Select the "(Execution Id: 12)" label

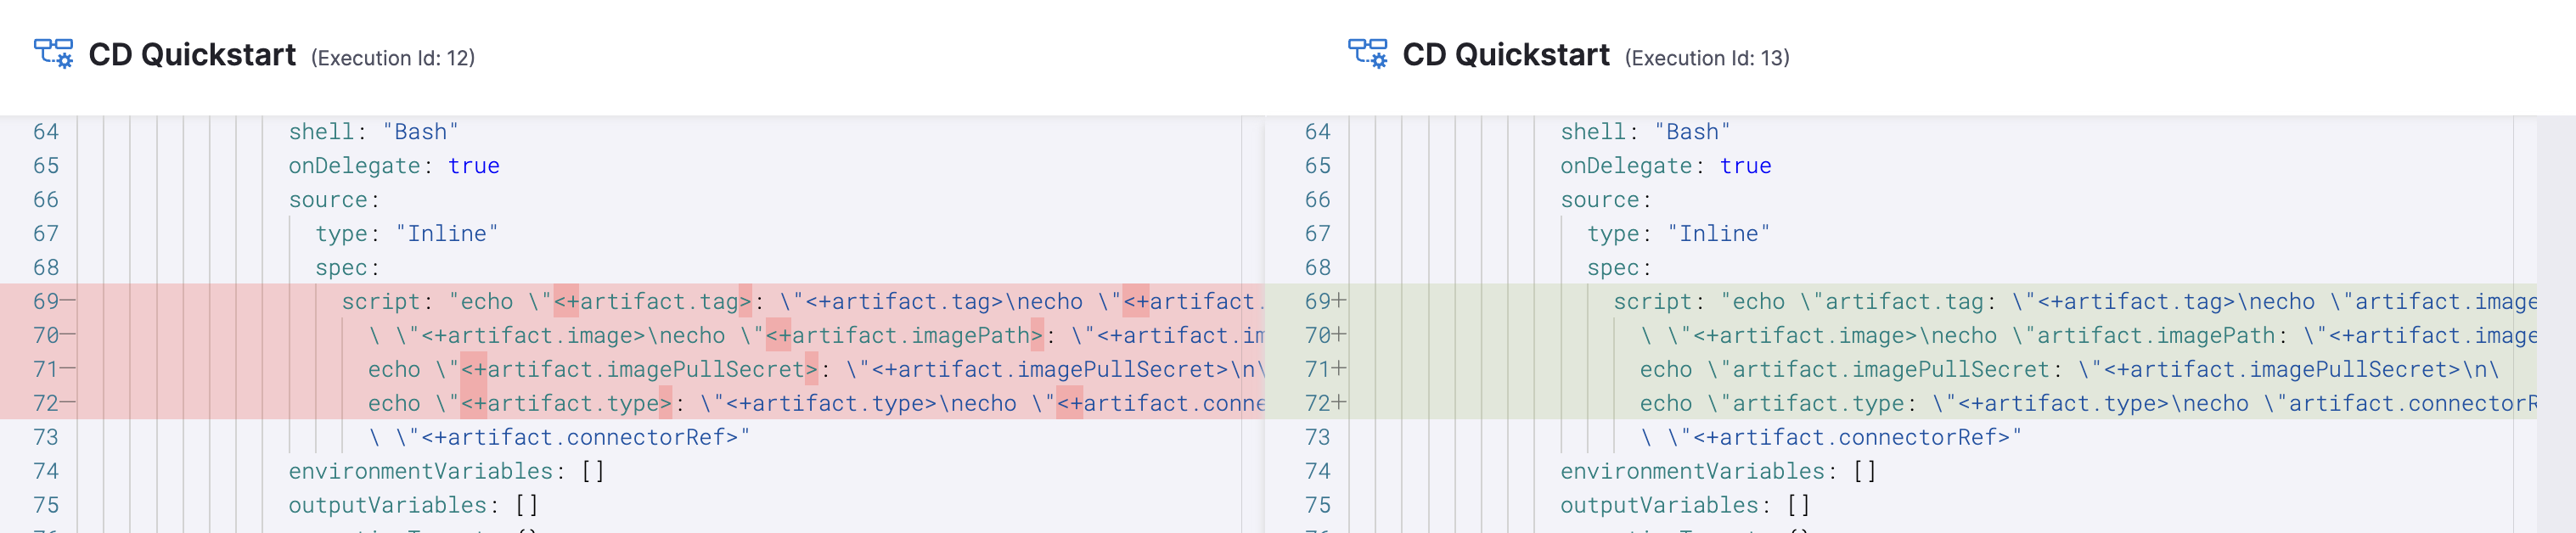coord(393,58)
